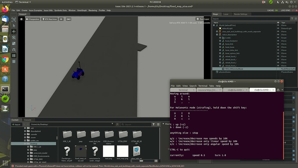Open the Window menu

(x=72, y=10)
